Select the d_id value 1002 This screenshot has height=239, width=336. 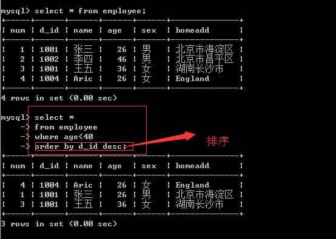[49, 59]
